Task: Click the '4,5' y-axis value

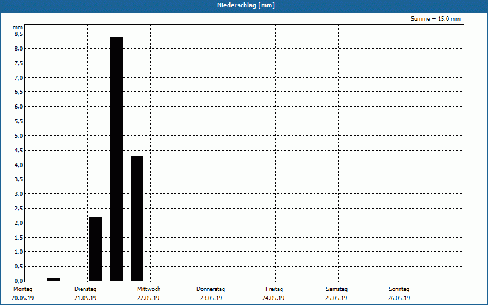Action: pos(19,150)
